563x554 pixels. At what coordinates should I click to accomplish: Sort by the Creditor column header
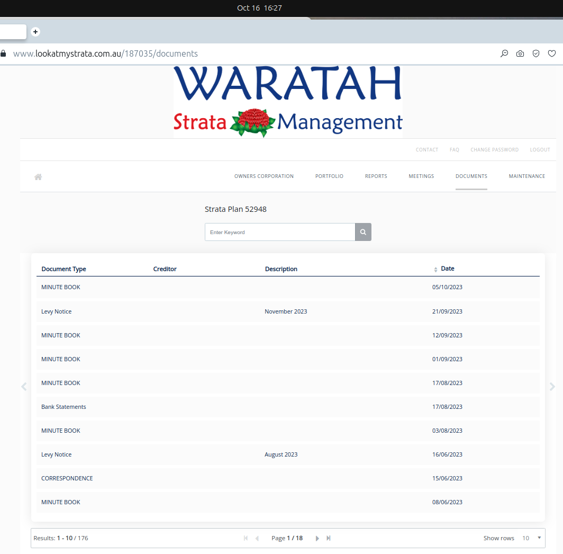coord(165,269)
